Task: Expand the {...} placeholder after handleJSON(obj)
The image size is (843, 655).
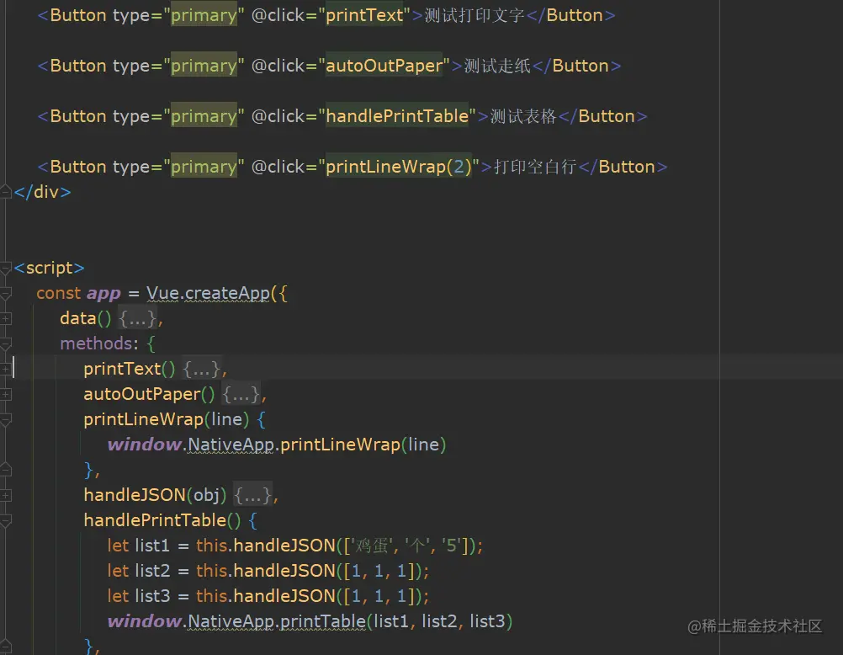Action: coord(253,495)
